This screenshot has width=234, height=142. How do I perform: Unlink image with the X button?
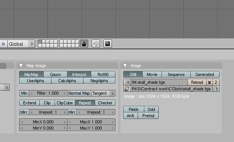209,82
